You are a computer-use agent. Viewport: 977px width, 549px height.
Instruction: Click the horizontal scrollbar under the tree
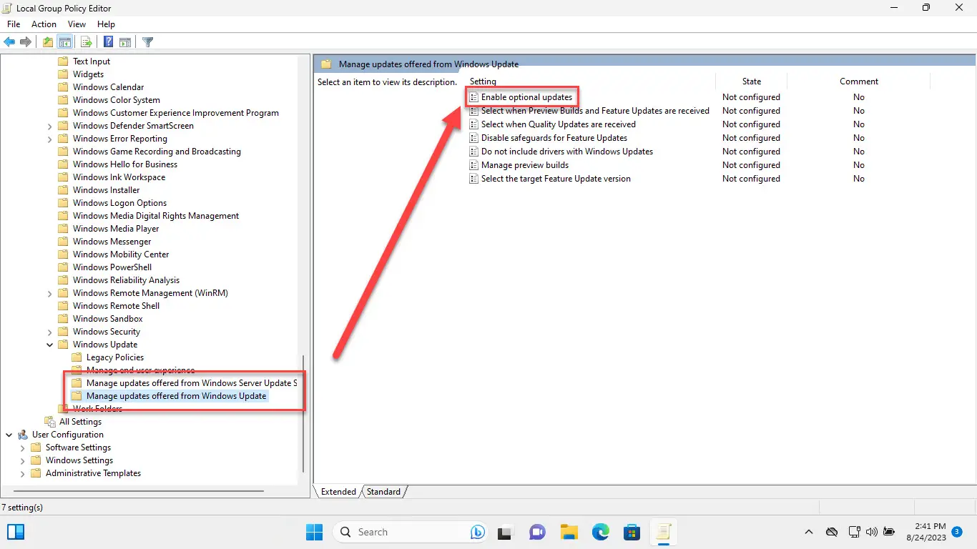click(138, 491)
